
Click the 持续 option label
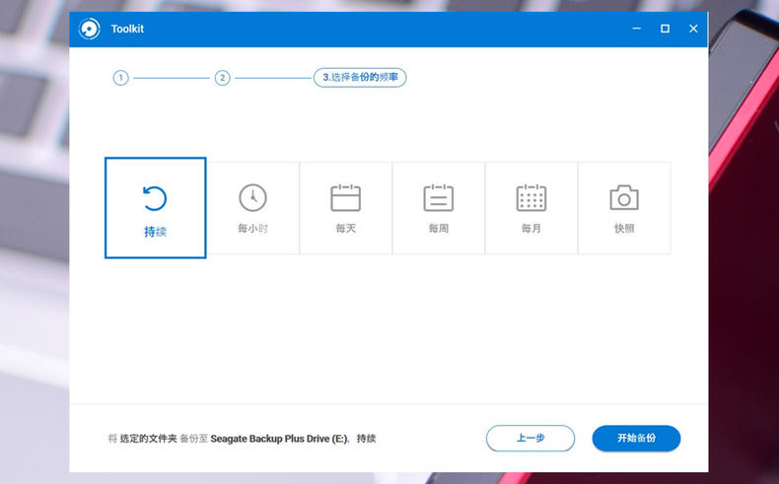pyautogui.click(x=155, y=232)
